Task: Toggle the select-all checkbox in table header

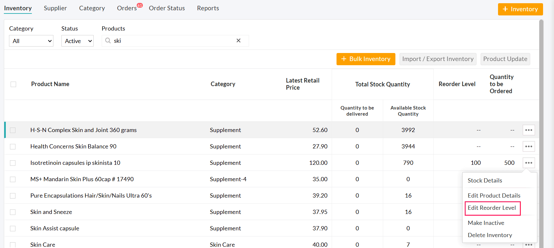Action: click(13, 84)
